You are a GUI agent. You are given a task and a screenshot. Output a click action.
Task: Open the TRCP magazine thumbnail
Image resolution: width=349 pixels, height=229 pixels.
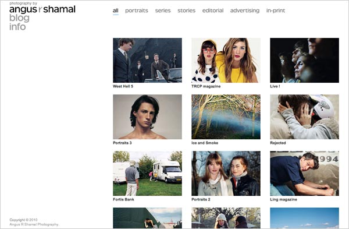[226, 60]
